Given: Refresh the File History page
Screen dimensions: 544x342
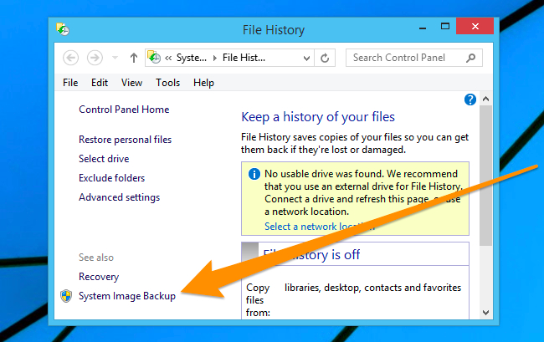Looking at the screenshot, I should pyautogui.click(x=326, y=58).
